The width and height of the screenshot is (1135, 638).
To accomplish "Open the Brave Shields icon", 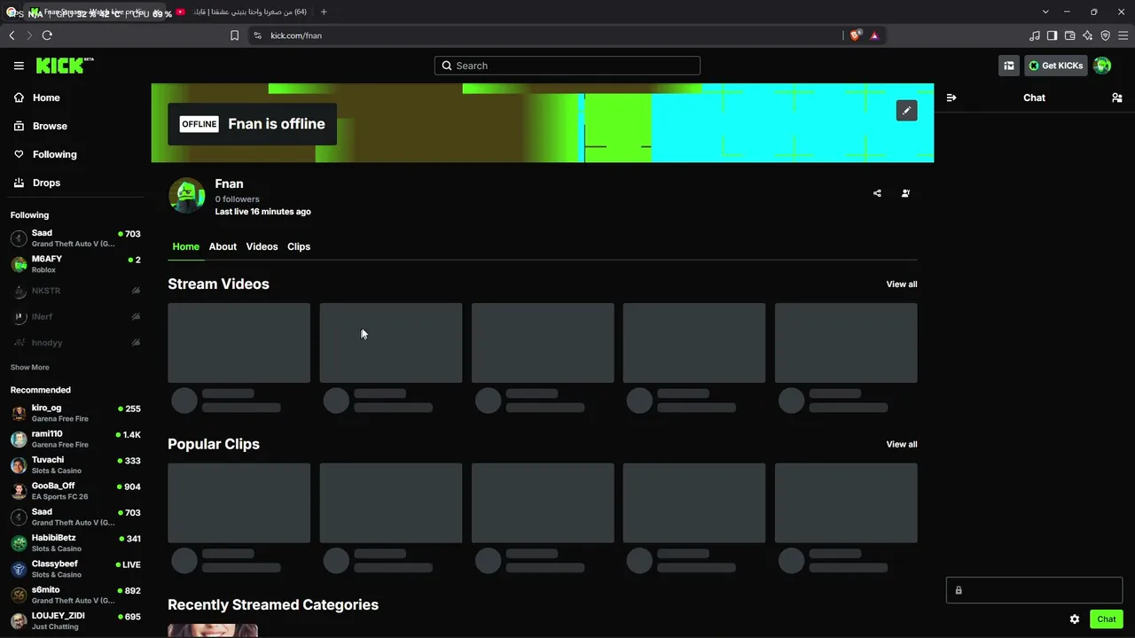I will (856, 35).
